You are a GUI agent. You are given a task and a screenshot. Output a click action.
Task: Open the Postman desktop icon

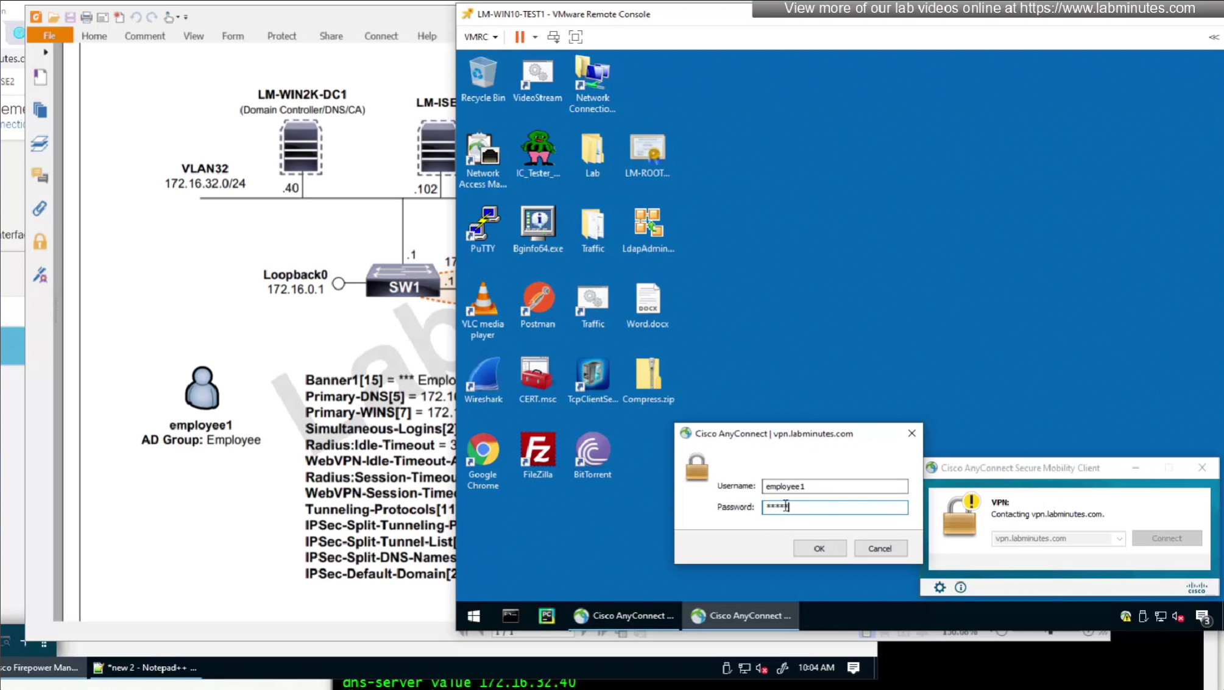537,305
